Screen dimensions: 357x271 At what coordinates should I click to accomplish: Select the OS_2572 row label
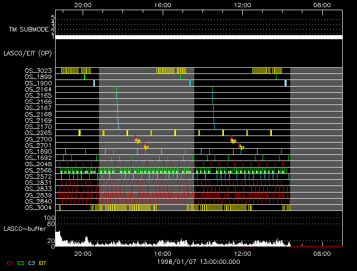click(x=38, y=176)
